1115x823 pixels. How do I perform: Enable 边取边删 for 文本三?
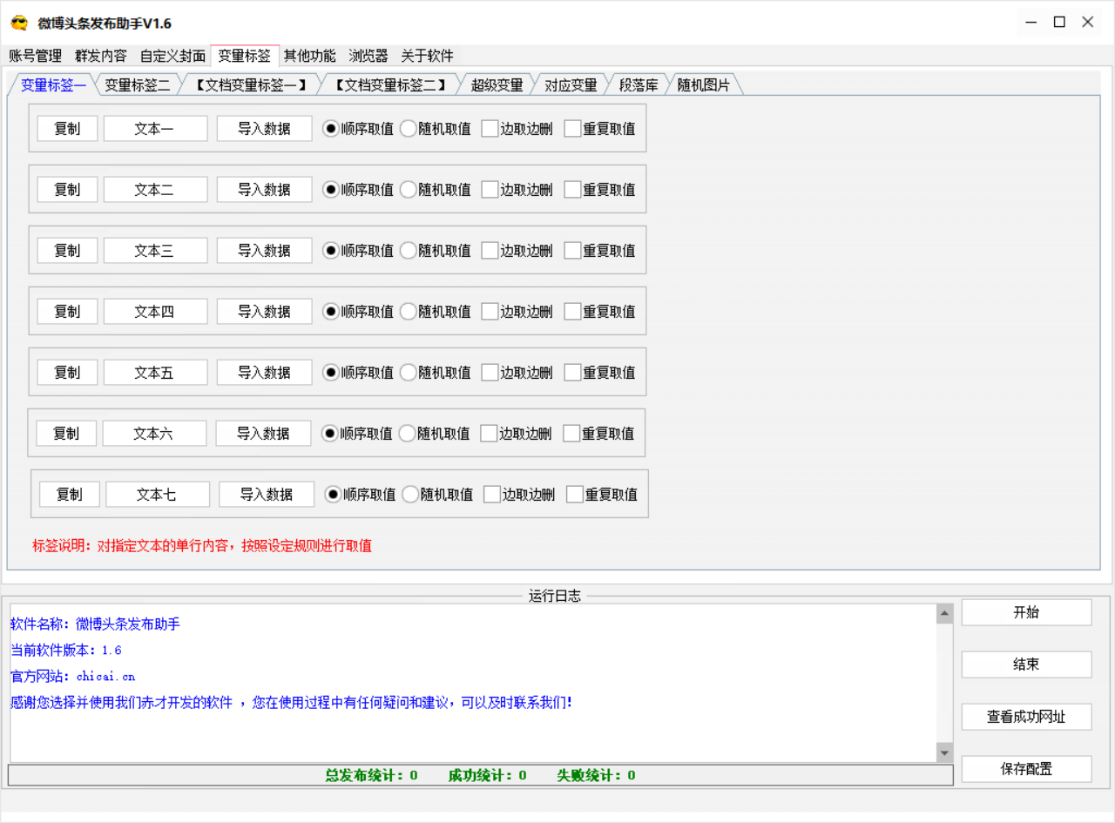pos(517,250)
